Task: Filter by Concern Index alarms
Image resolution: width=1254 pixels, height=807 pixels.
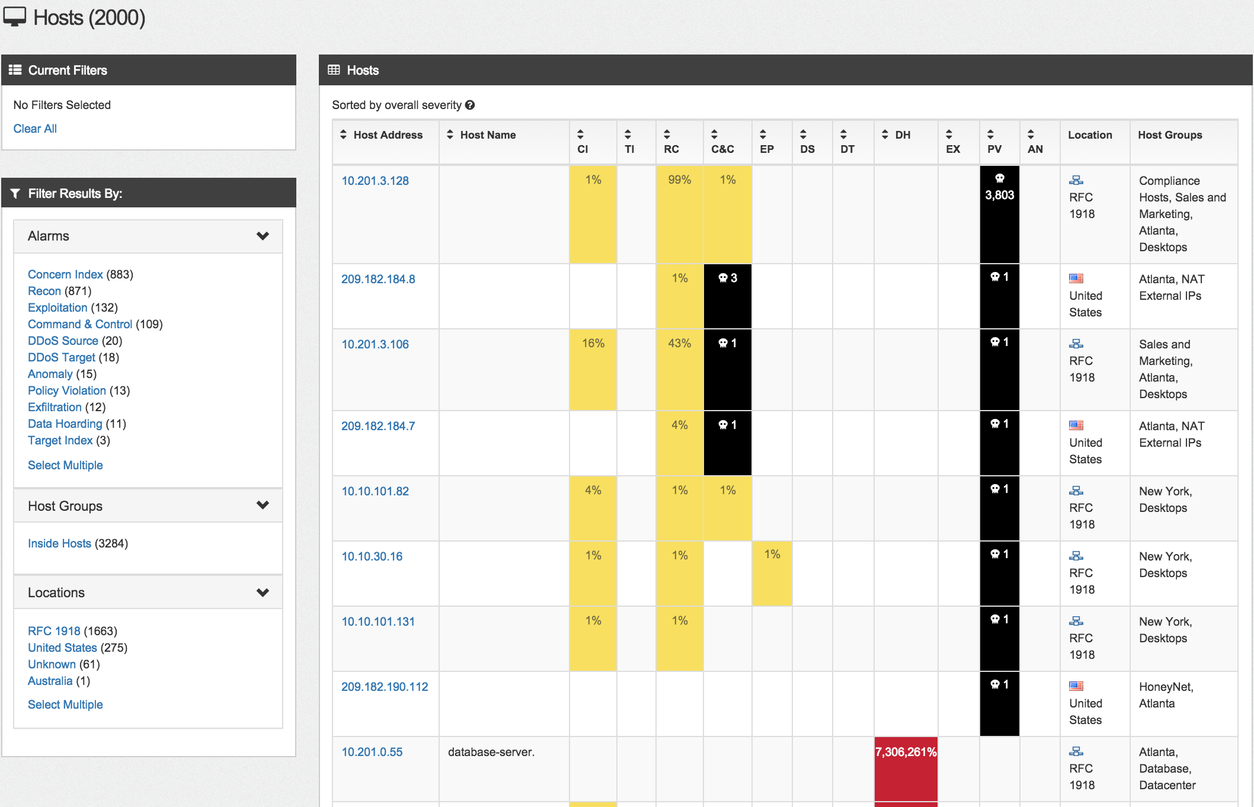Action: (x=65, y=274)
